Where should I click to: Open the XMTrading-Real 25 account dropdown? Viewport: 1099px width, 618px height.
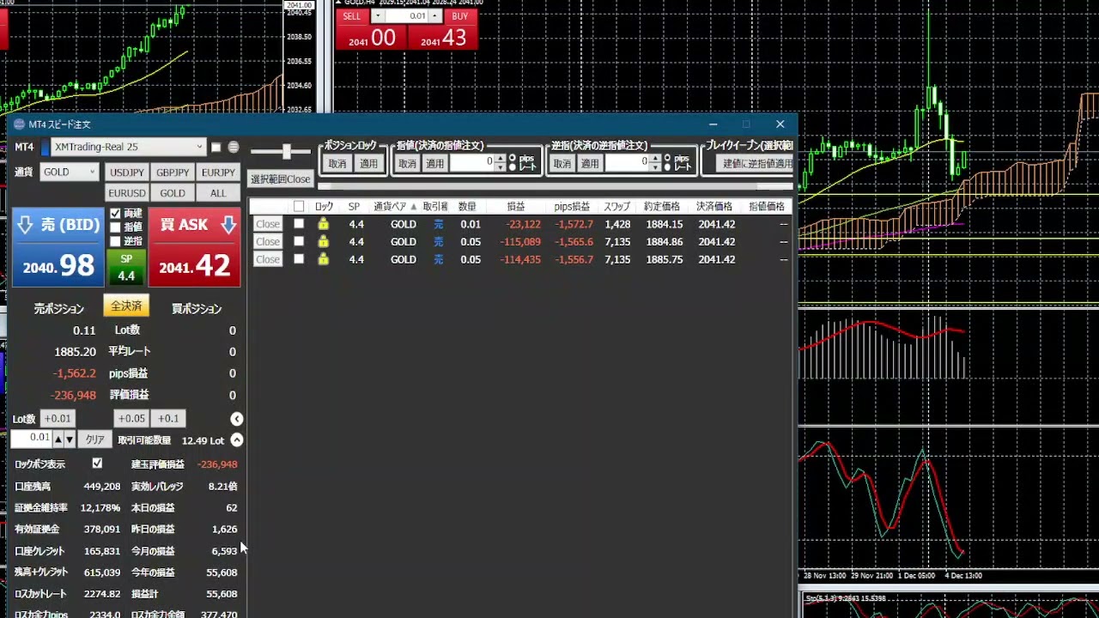point(128,147)
